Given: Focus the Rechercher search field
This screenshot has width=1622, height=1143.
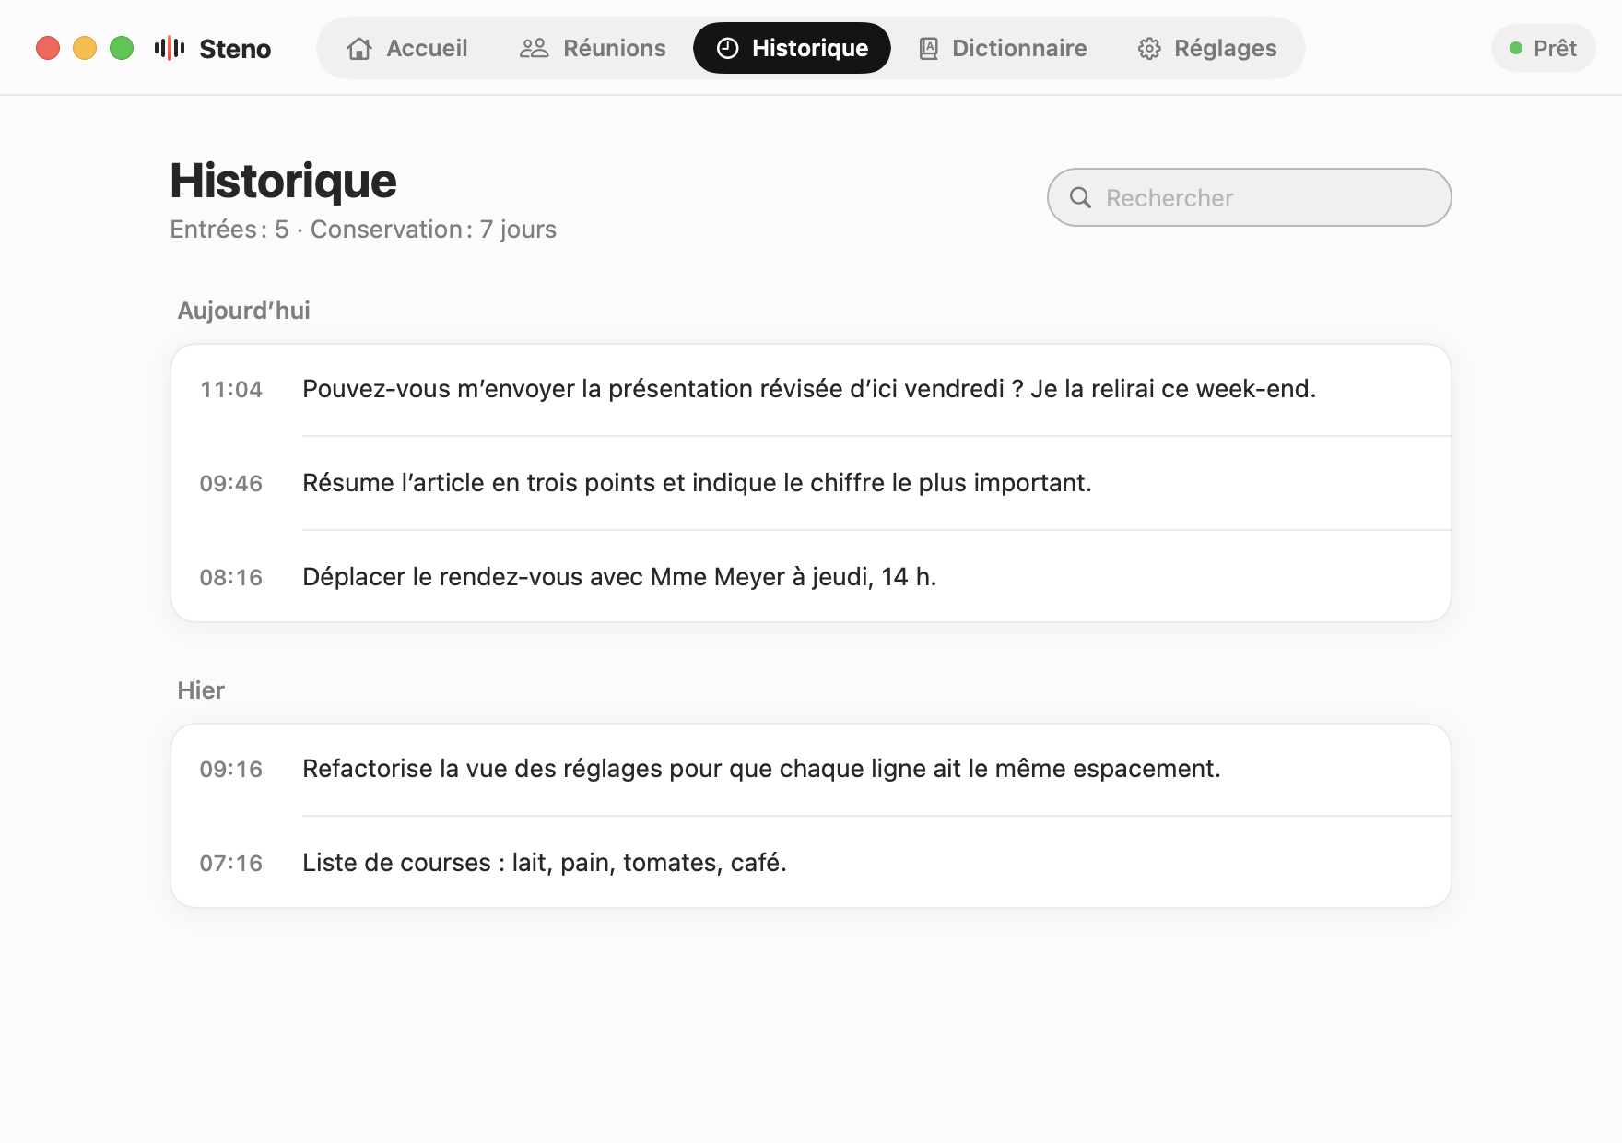Looking at the screenshot, I should pyautogui.click(x=1250, y=197).
